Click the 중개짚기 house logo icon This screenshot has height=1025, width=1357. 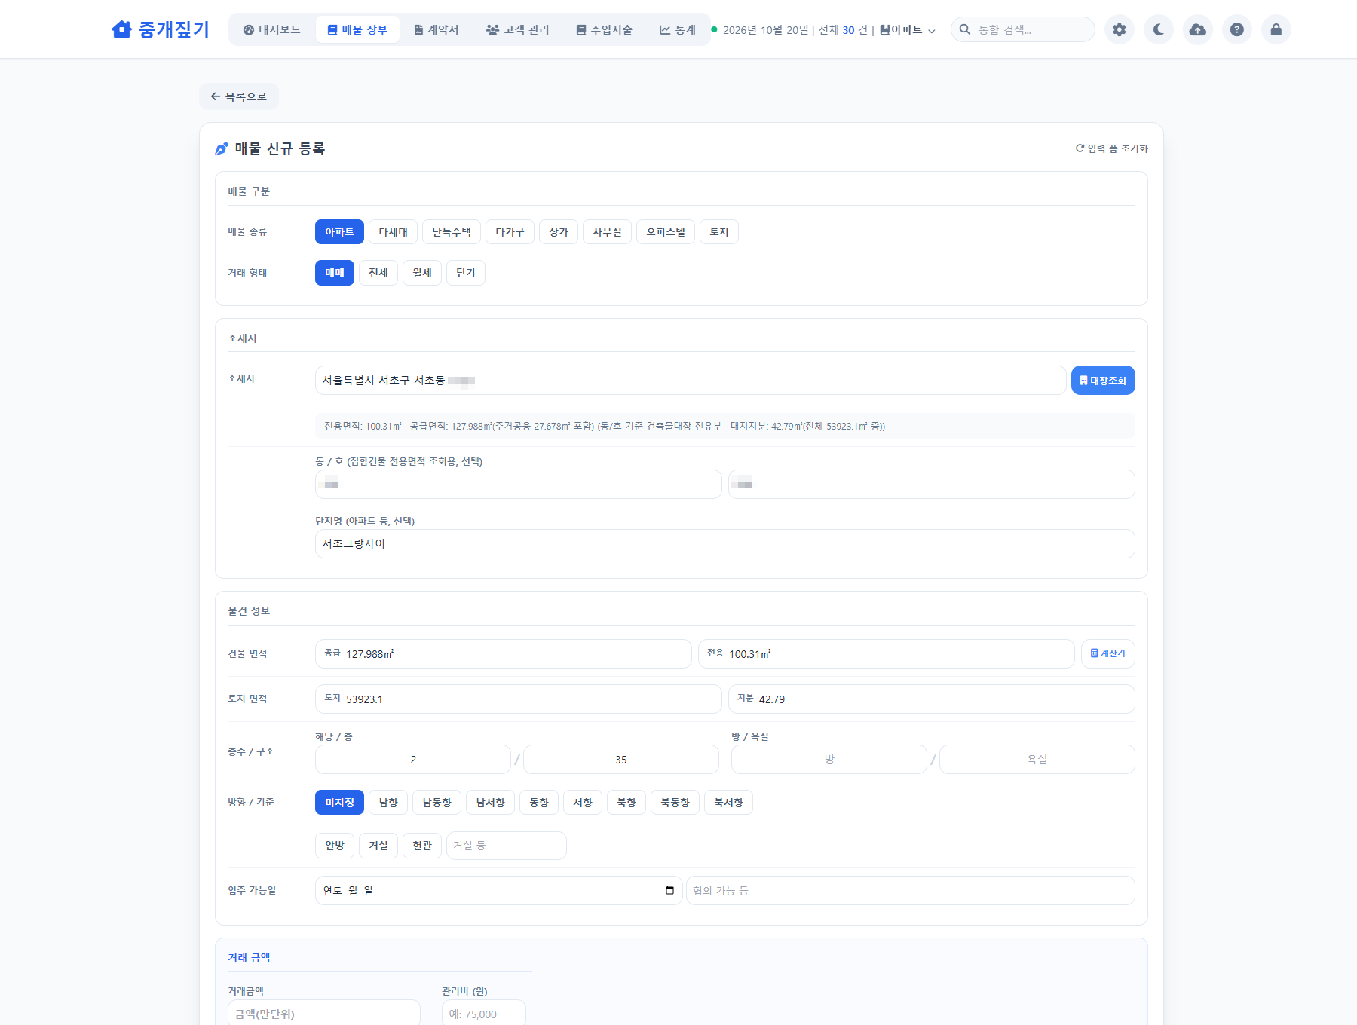click(x=121, y=29)
